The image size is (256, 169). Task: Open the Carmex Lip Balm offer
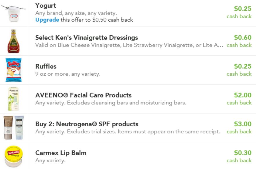(x=61, y=153)
